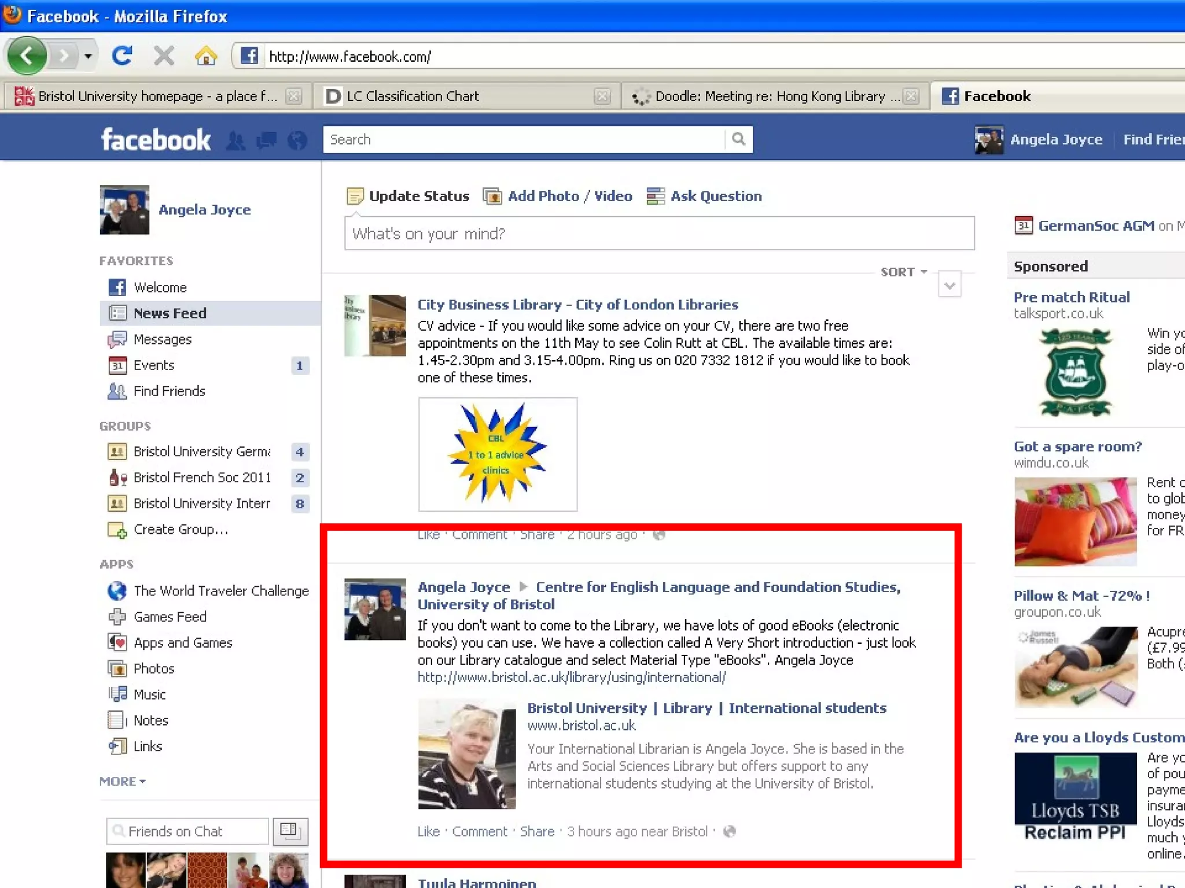Open the Events item in Favorites
This screenshot has height=888, width=1185.
tap(153, 365)
